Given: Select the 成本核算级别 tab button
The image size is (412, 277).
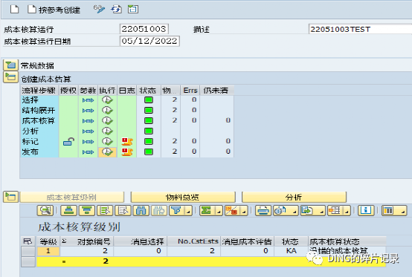Looking at the screenshot, I should click(71, 197).
